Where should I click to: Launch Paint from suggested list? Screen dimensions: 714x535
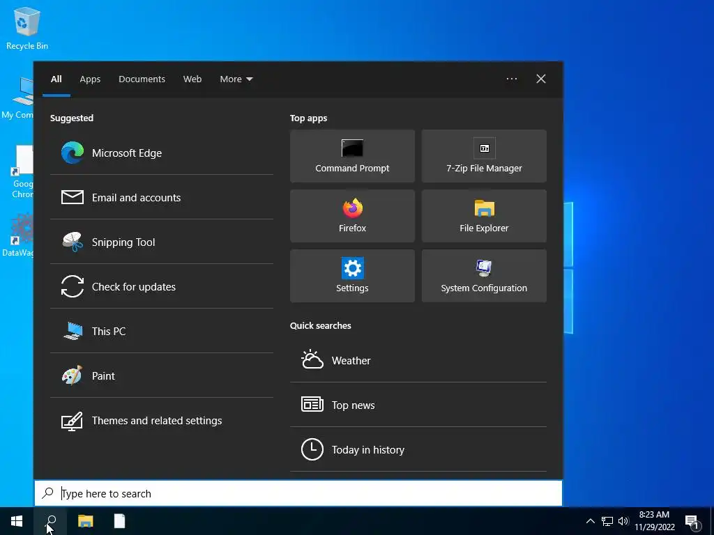[162, 375]
